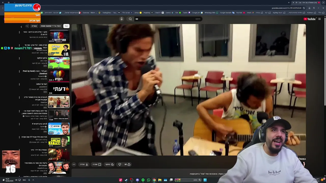
Task: Select the 'ronen tsumer' uploader filter chip
Action: click(51, 26)
